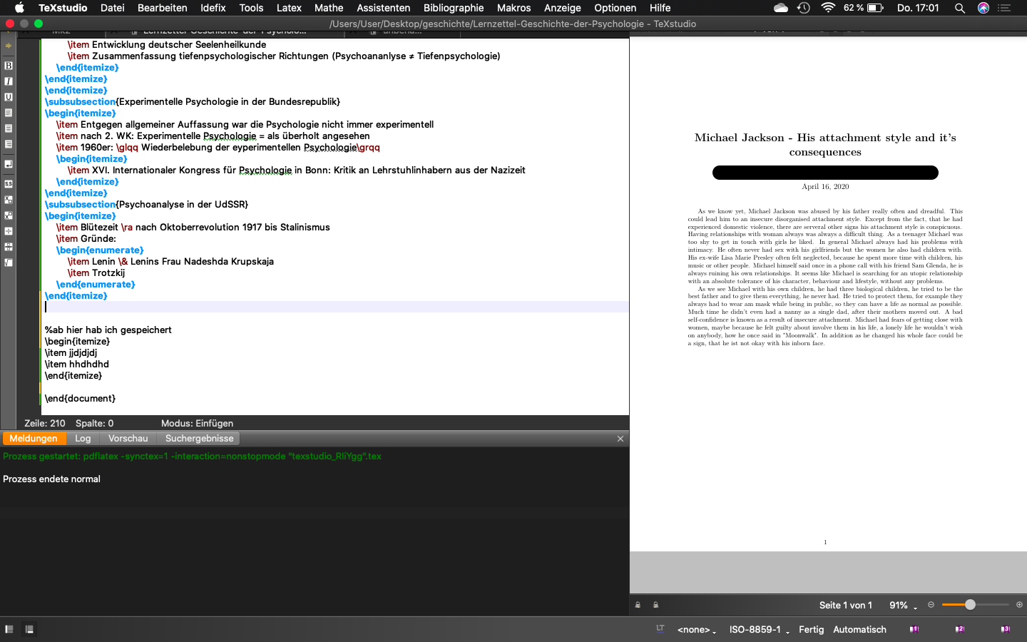The width and height of the screenshot is (1027, 642).
Task: Open the <none> language dropdown
Action: click(696, 629)
